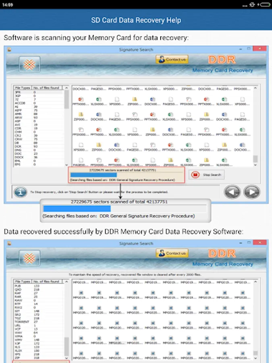Open Contact us in the lower recovered window

[x=172, y=253]
